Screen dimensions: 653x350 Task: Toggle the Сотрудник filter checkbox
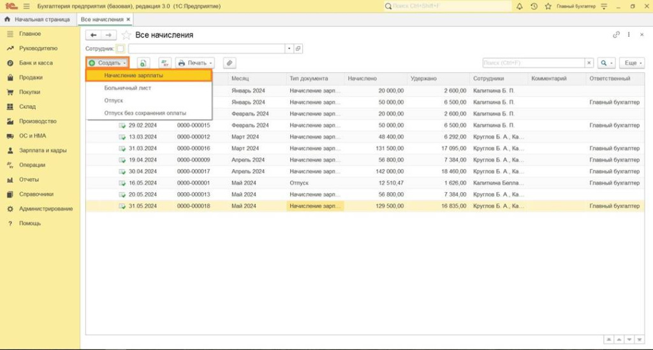(x=121, y=48)
